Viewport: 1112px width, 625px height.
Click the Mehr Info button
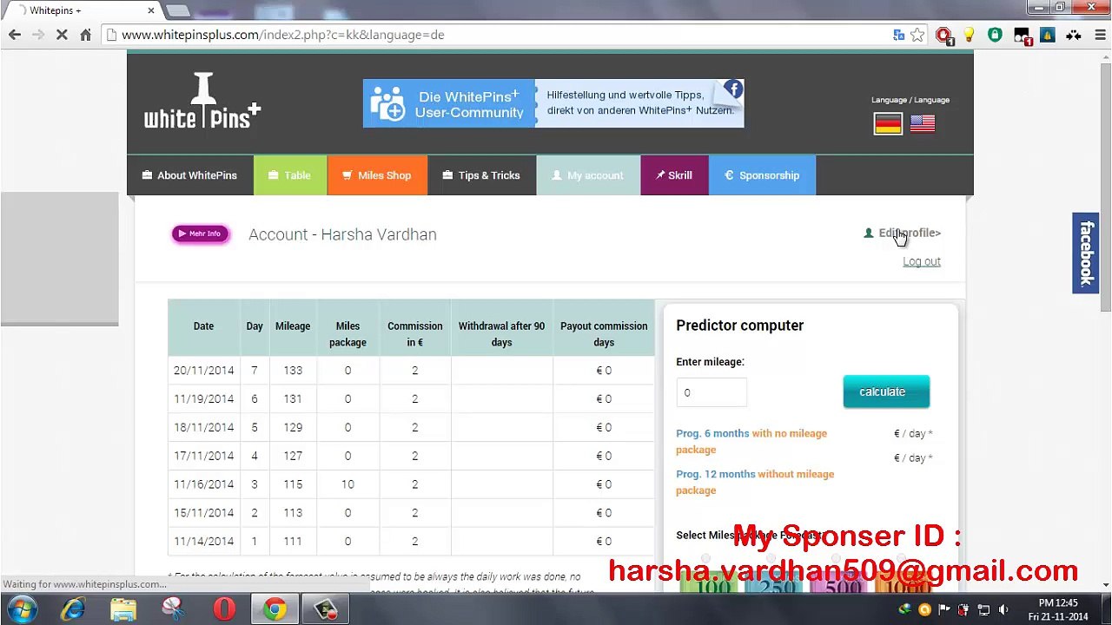[201, 234]
